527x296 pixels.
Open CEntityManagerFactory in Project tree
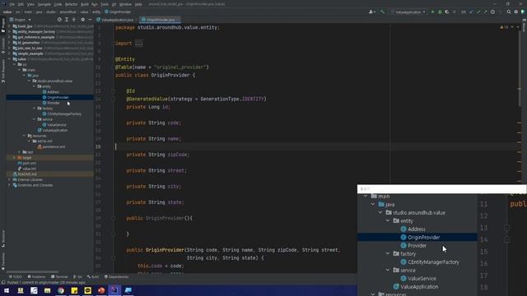[64, 114]
